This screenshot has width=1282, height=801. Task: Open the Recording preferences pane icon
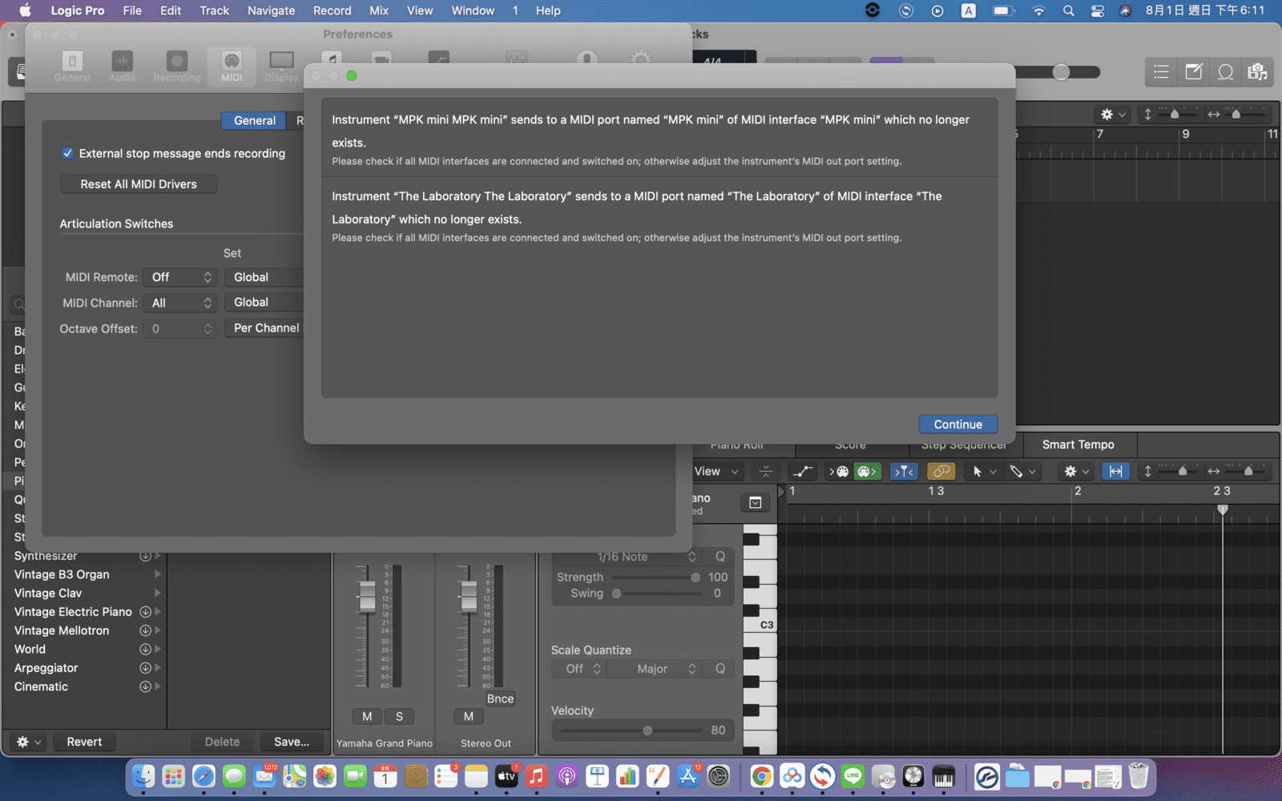point(177,66)
